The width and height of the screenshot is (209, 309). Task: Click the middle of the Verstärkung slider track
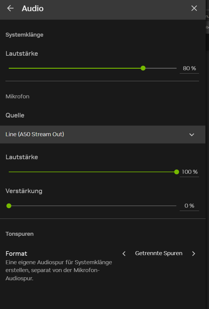(93, 206)
